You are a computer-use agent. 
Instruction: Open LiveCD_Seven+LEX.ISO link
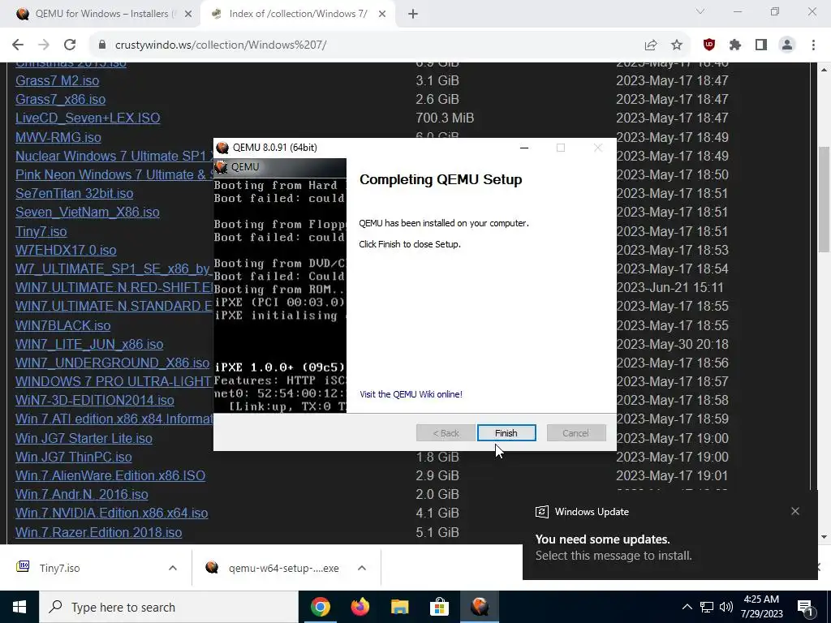click(88, 118)
